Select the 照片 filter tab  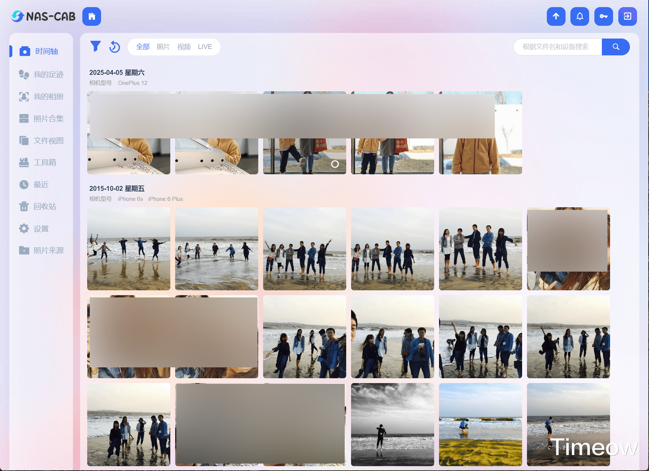point(163,47)
